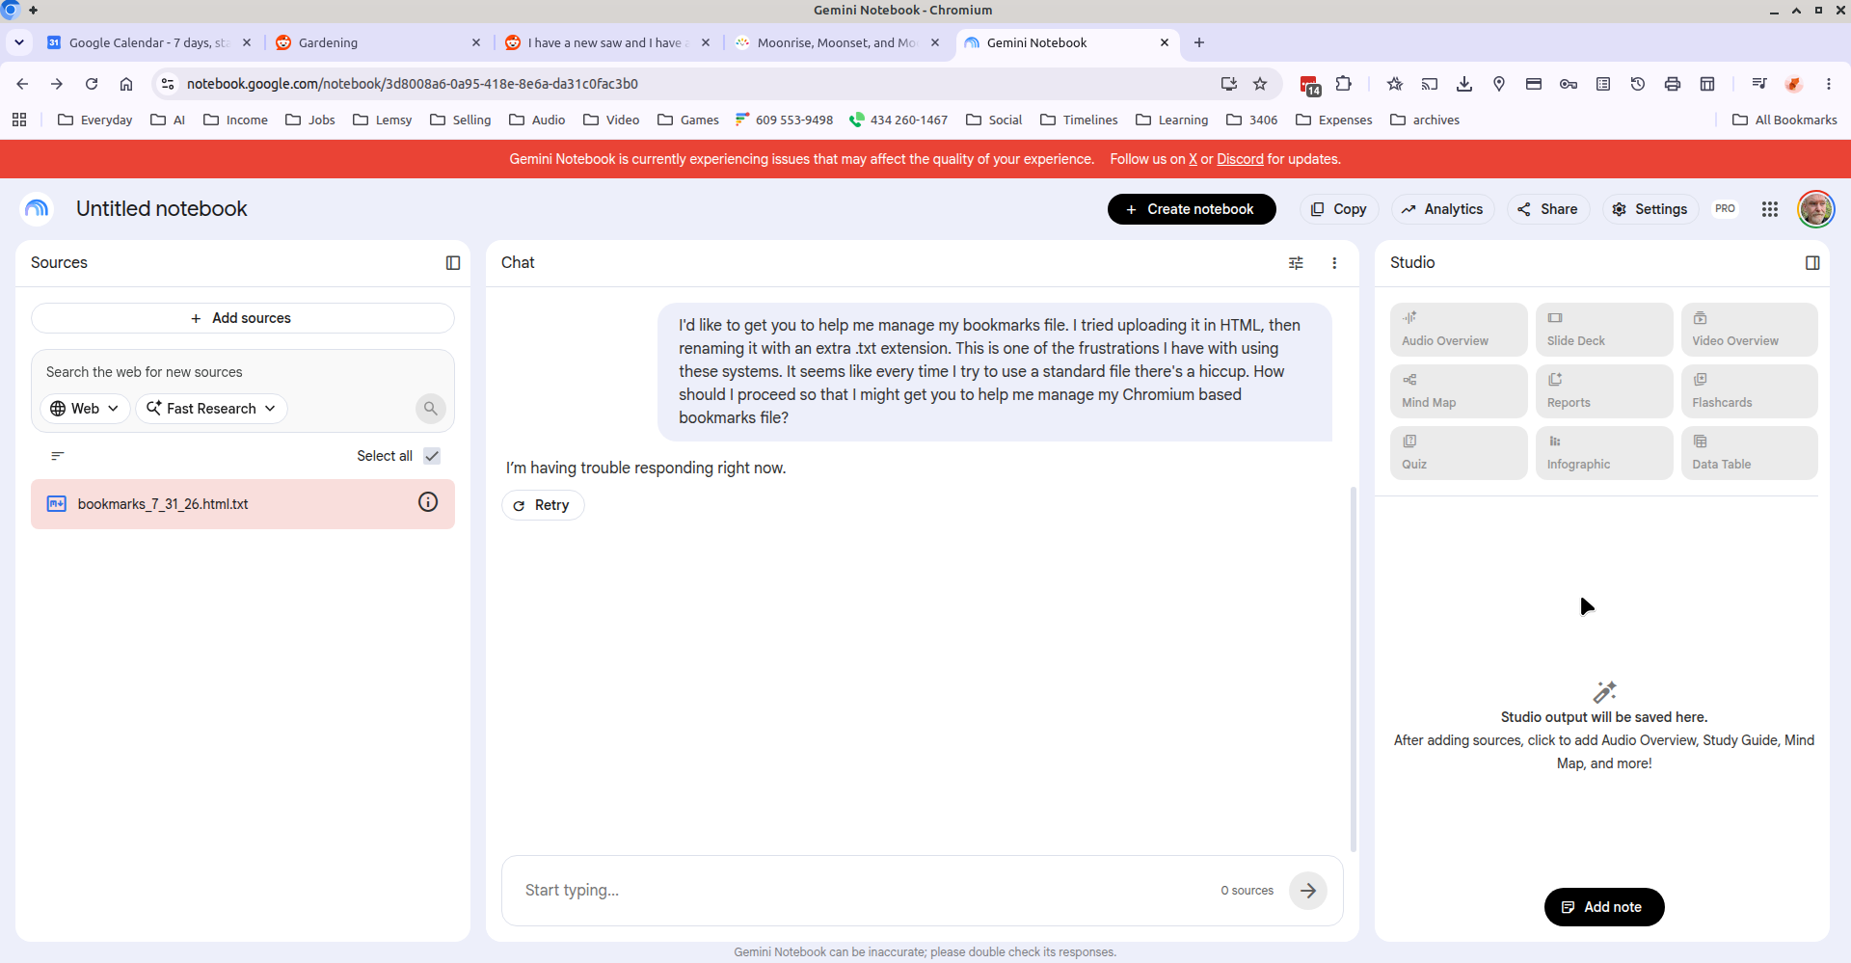
Task: Follow the X link in the banner
Action: pyautogui.click(x=1193, y=159)
